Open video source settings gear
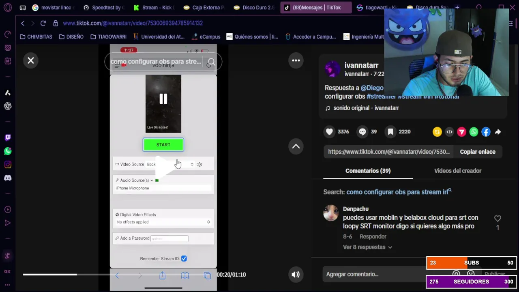 coord(199,164)
